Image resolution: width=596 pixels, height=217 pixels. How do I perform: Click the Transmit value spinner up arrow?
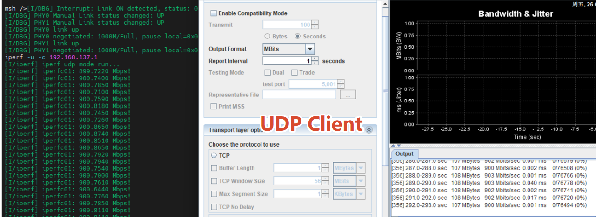[x=315, y=22]
